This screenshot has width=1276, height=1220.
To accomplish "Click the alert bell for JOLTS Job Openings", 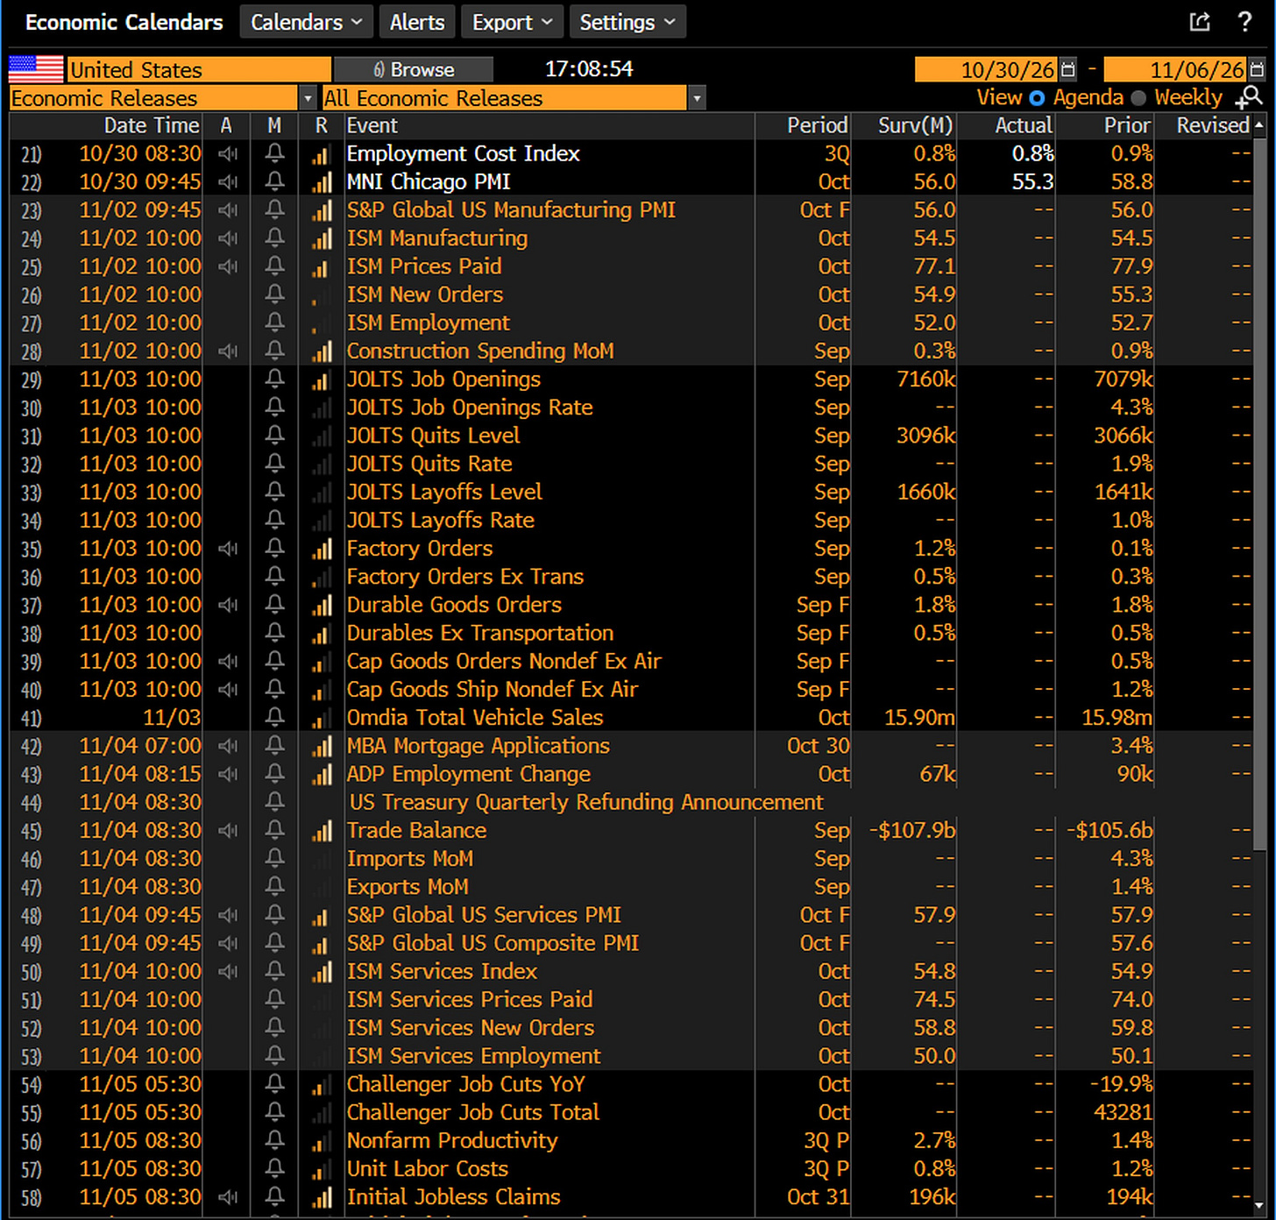I will tap(274, 379).
